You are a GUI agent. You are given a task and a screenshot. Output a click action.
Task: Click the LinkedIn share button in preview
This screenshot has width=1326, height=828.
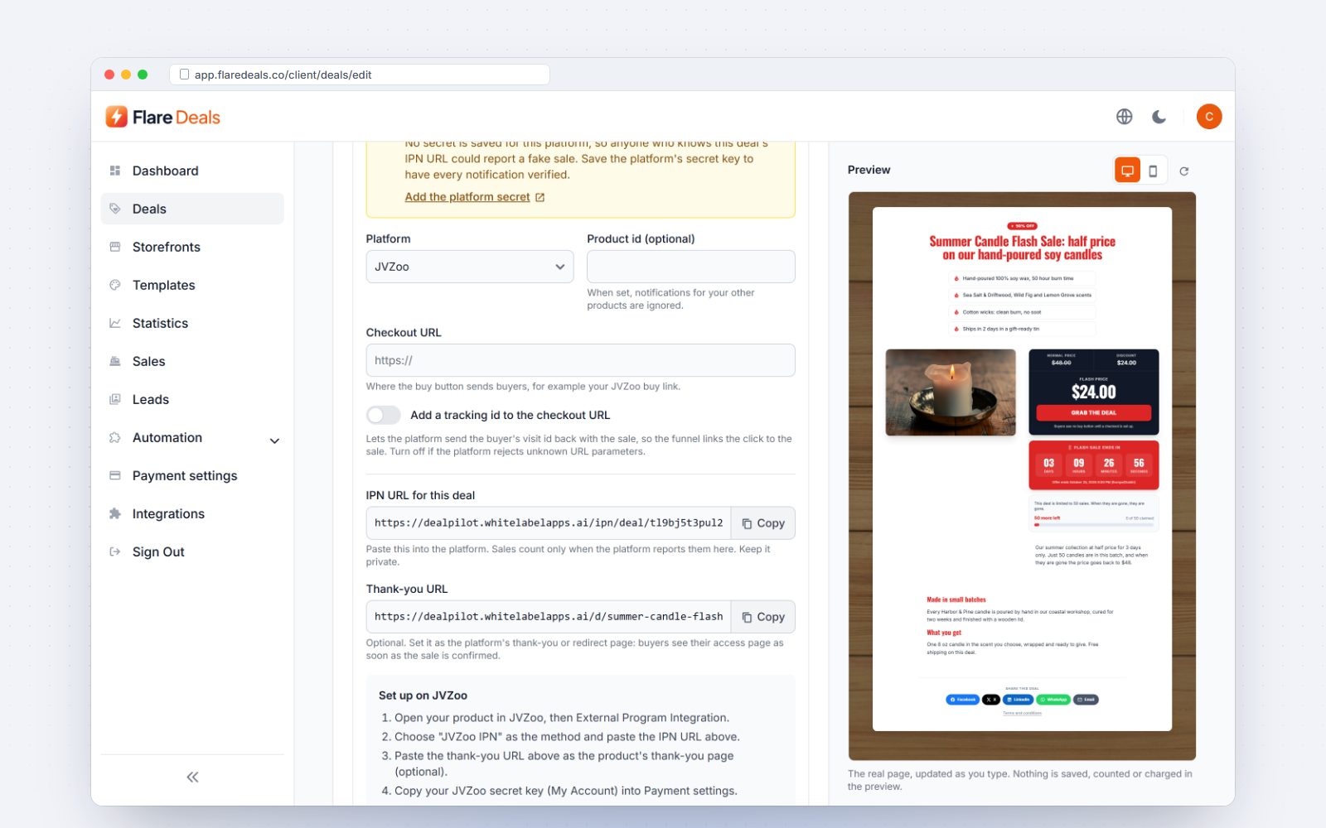(1018, 700)
